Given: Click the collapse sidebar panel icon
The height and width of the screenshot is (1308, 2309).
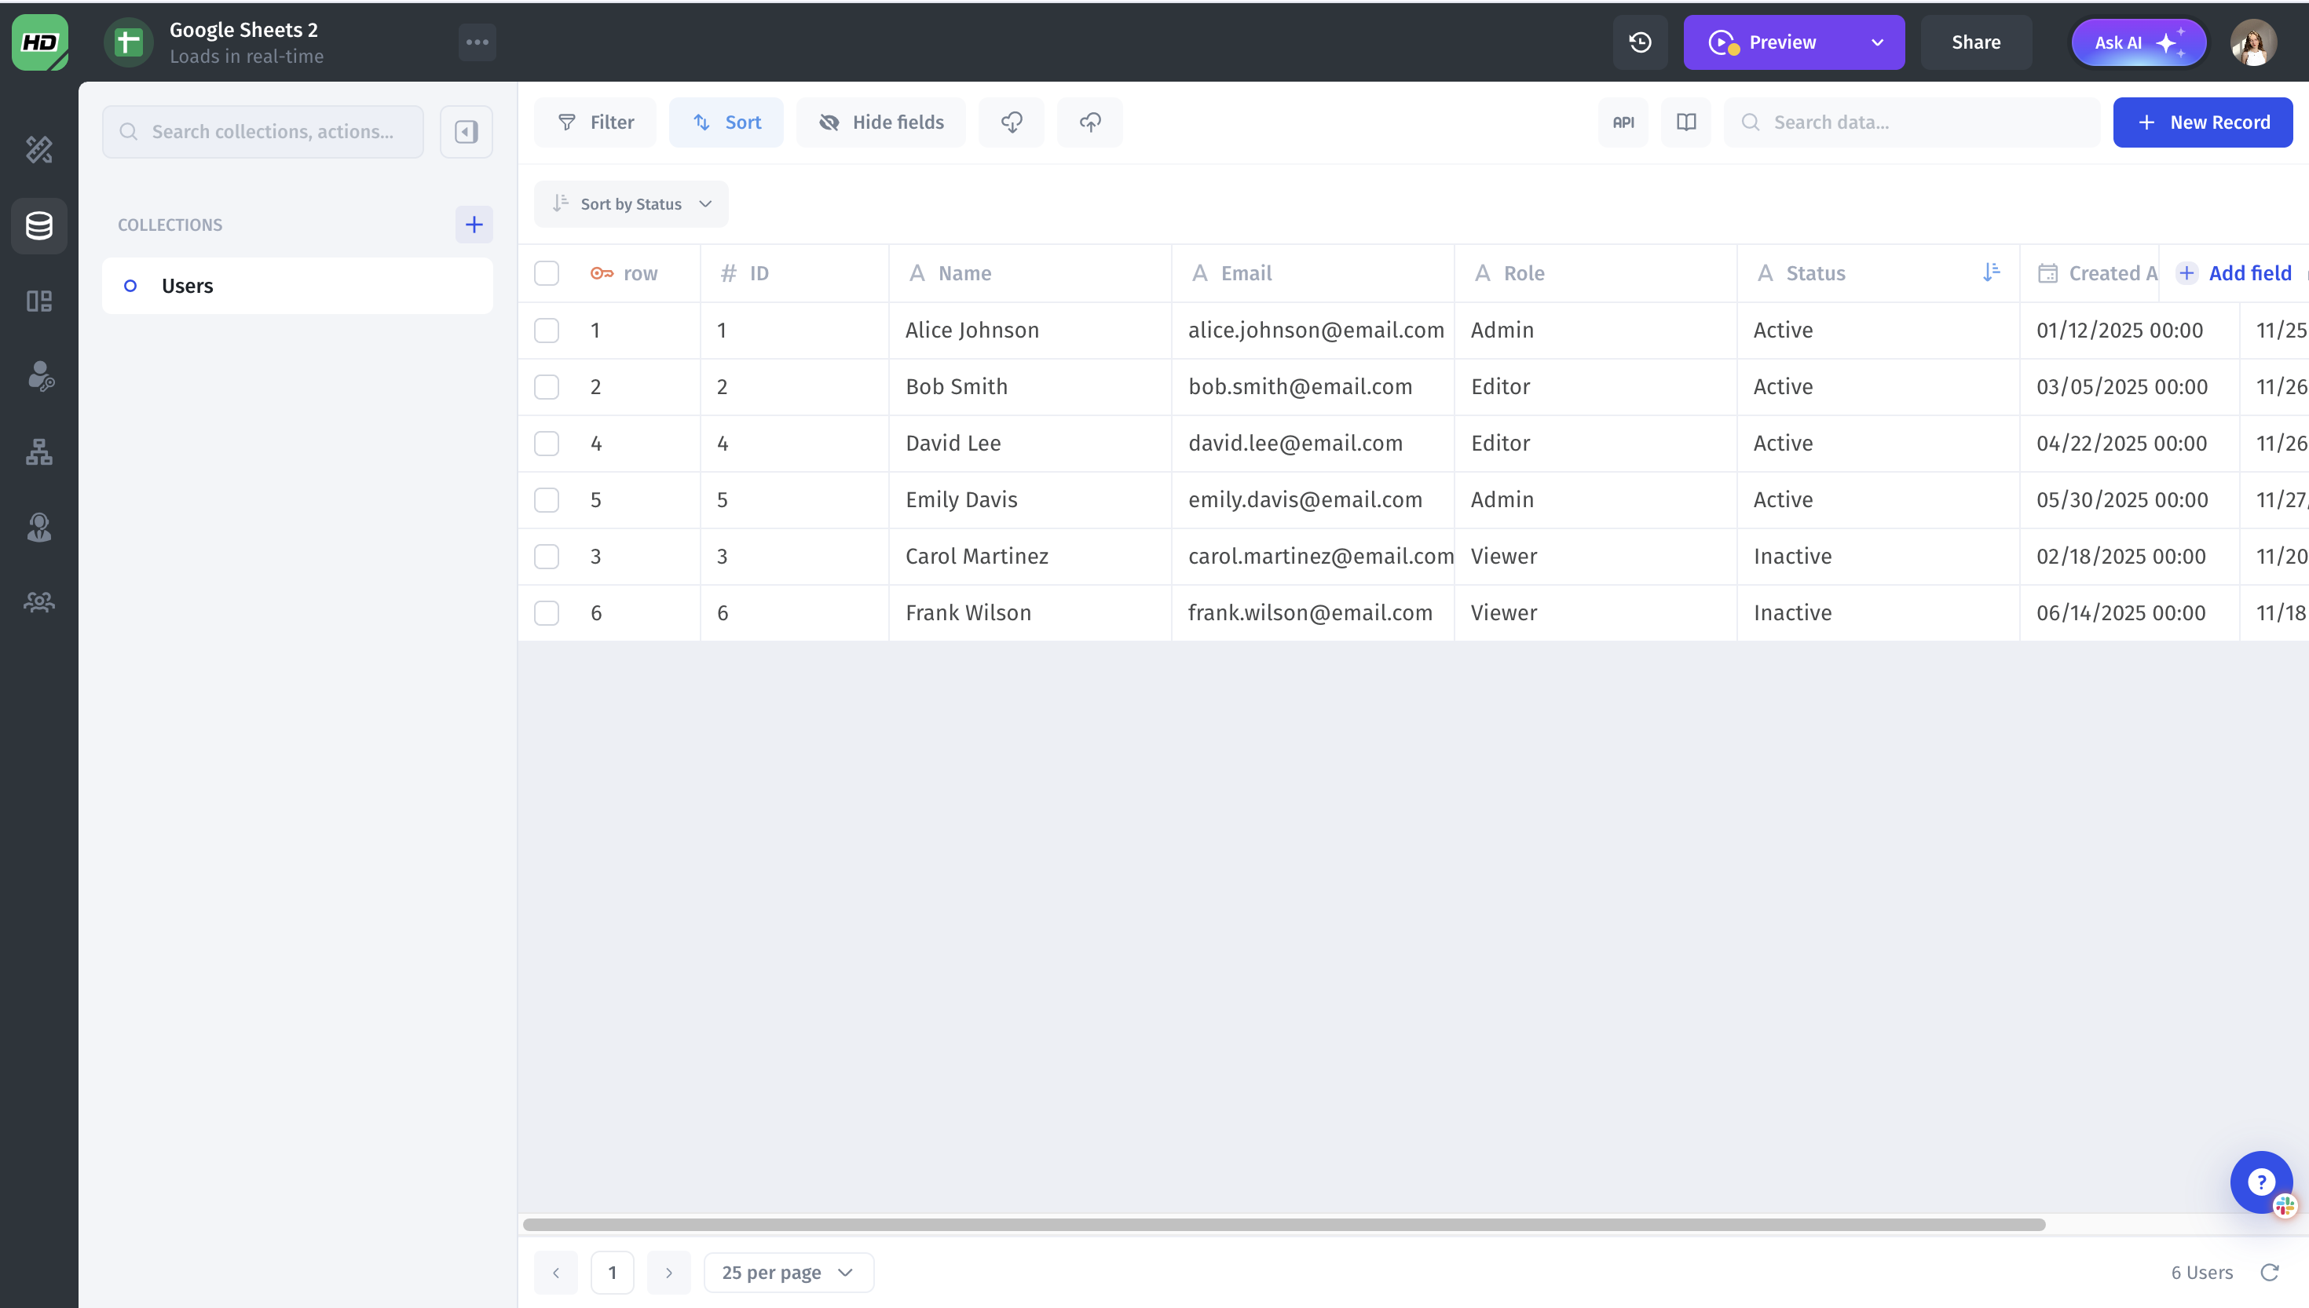Looking at the screenshot, I should 466,132.
